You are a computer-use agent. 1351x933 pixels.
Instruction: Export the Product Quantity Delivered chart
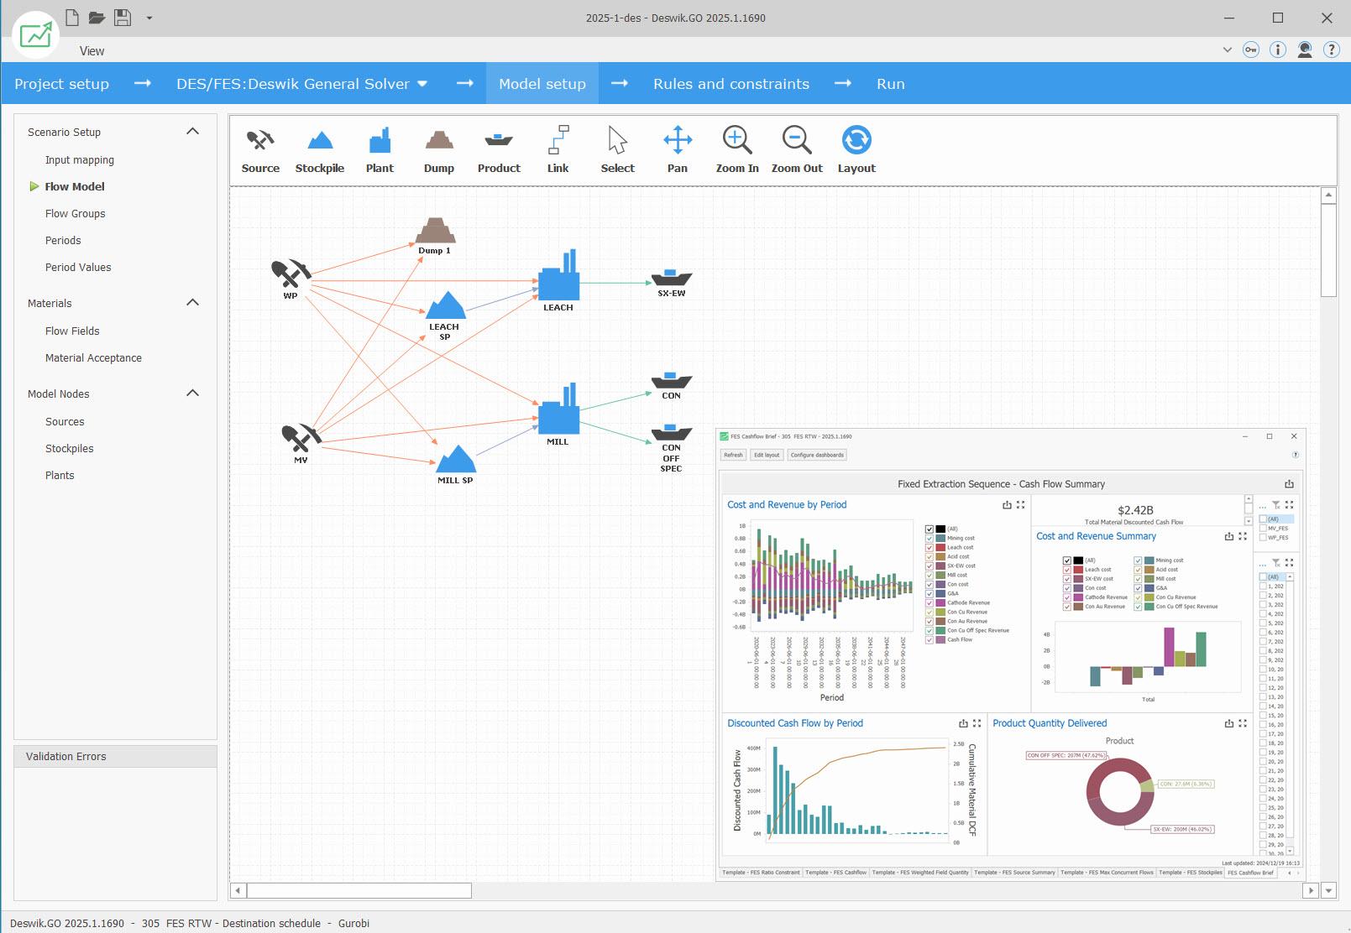(1229, 723)
